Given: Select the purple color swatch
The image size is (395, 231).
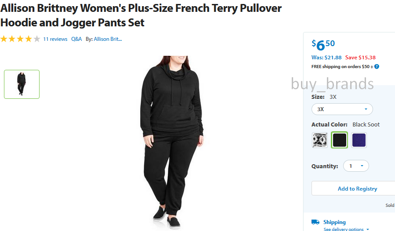Looking at the screenshot, I should pos(359,140).
